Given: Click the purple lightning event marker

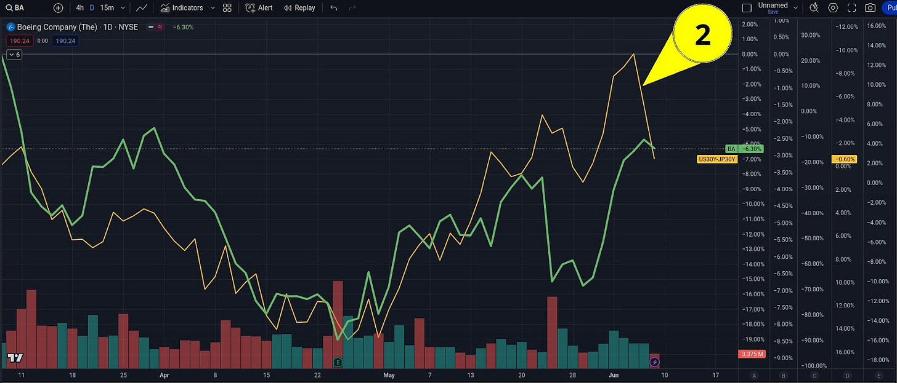Looking at the screenshot, I should coord(655,362).
